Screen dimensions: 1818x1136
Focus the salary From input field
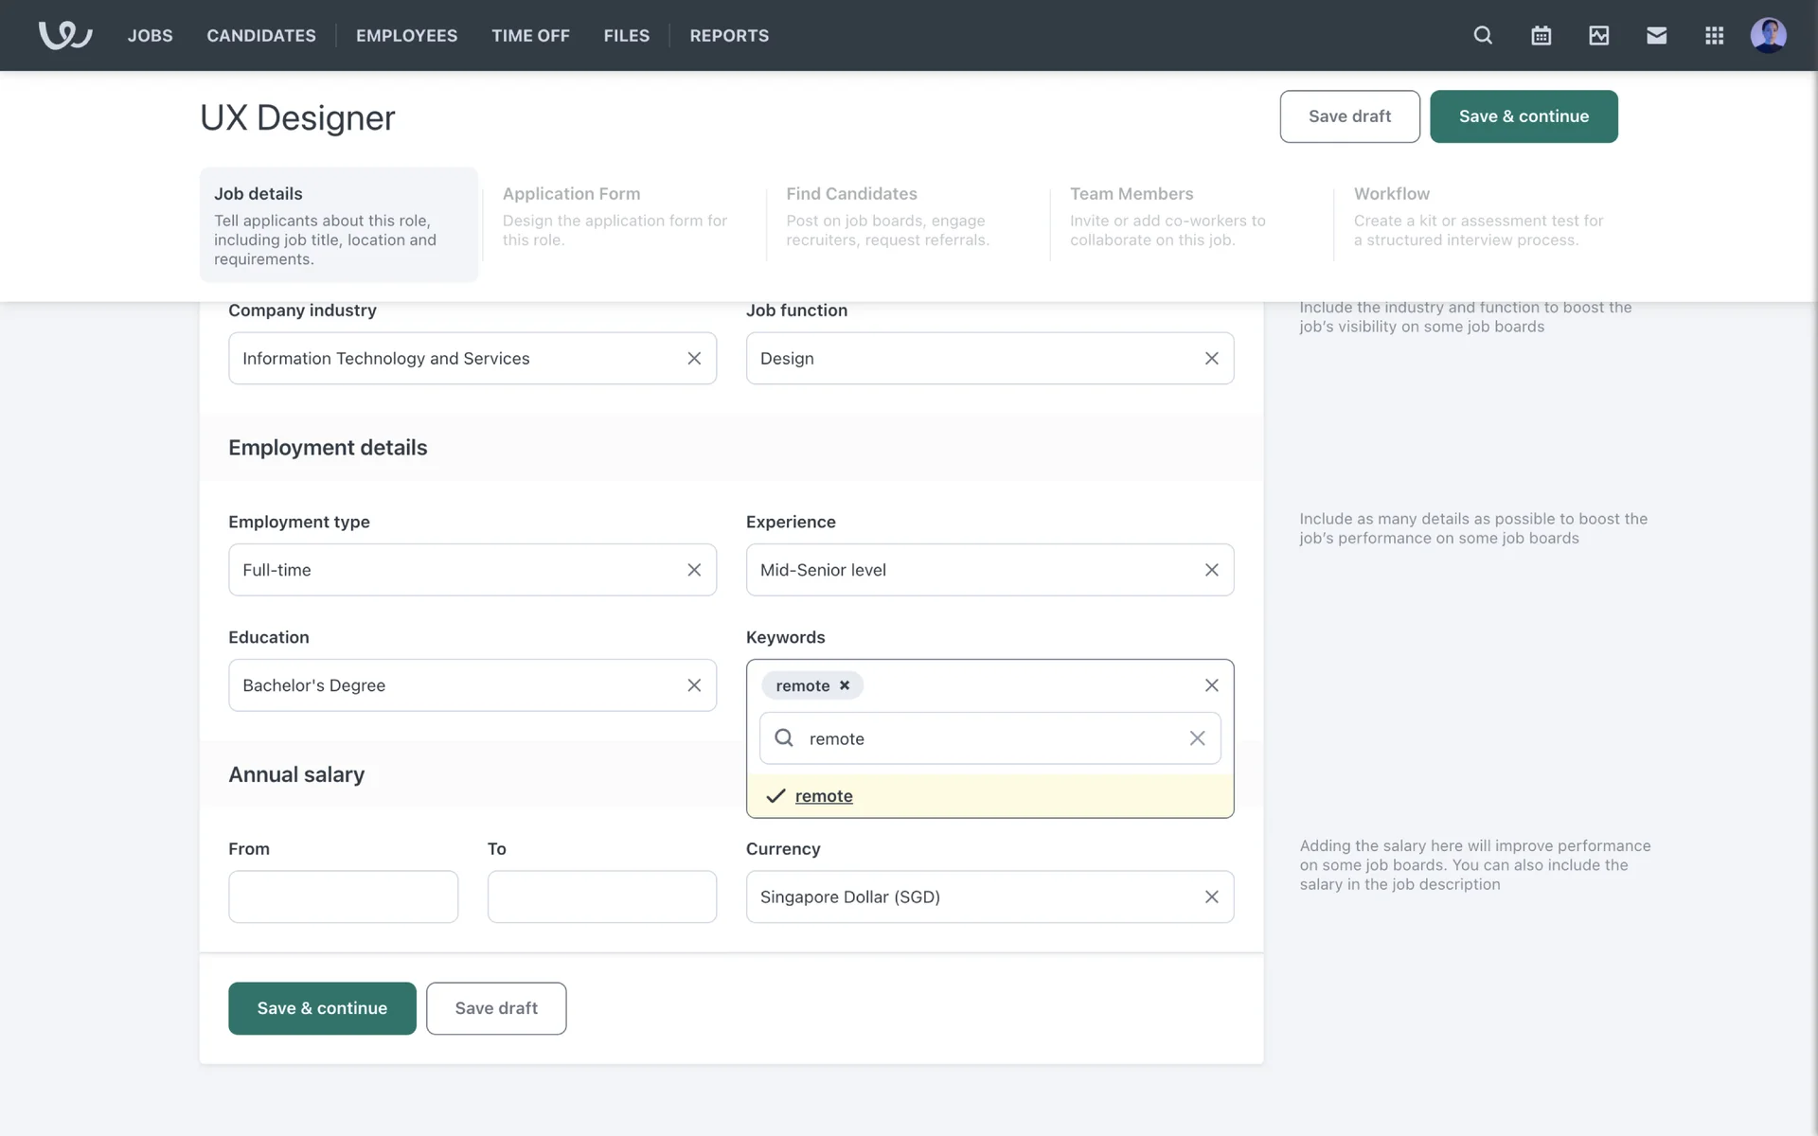343,896
